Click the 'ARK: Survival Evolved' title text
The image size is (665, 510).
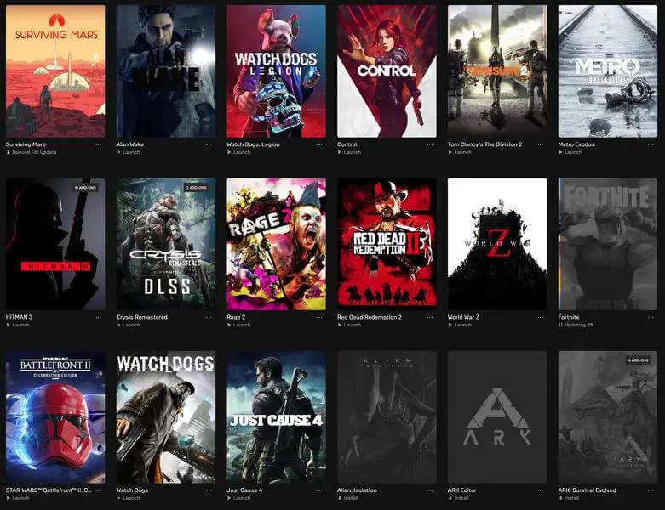(587, 490)
